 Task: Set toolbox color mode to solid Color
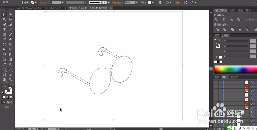coord(4,97)
